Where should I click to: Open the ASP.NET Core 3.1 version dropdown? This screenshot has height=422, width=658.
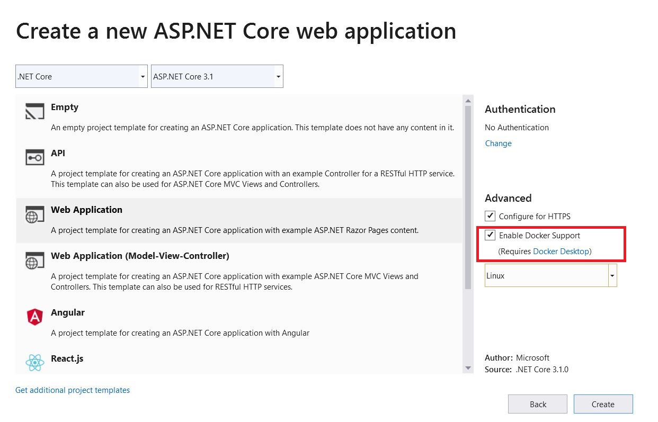(217, 76)
